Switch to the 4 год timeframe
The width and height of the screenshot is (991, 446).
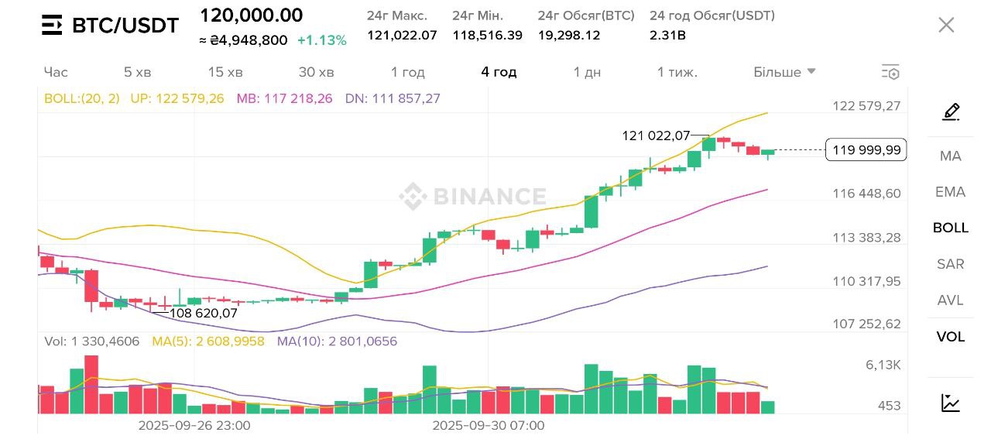pyautogui.click(x=499, y=72)
